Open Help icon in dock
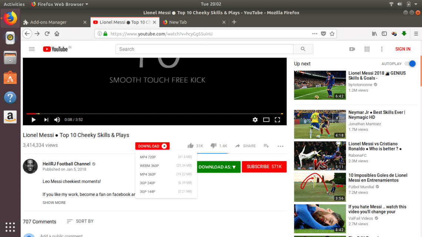 pyautogui.click(x=10, y=98)
